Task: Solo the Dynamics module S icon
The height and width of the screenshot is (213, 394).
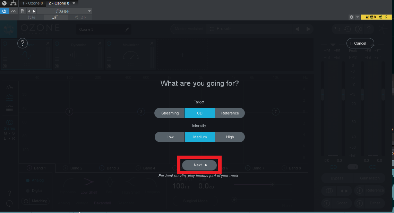Action: [57, 66]
